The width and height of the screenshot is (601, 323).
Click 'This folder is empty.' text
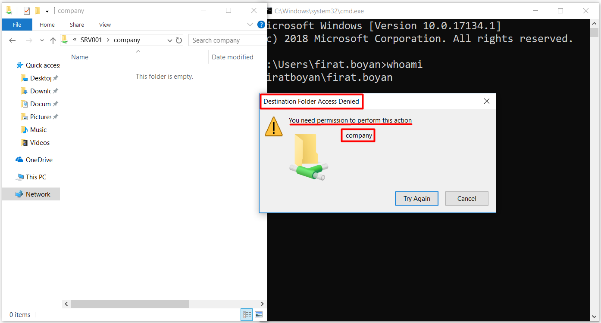tap(164, 77)
